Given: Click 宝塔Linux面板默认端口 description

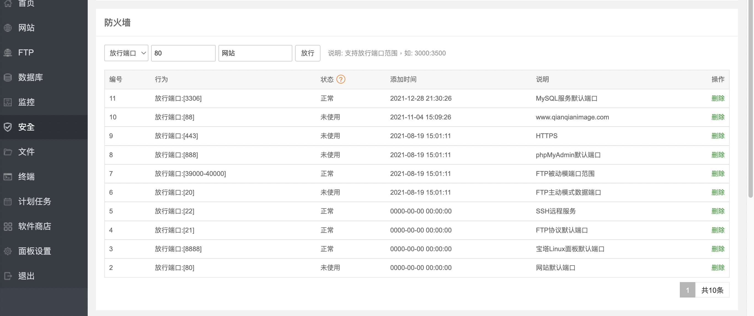Looking at the screenshot, I should (570, 249).
